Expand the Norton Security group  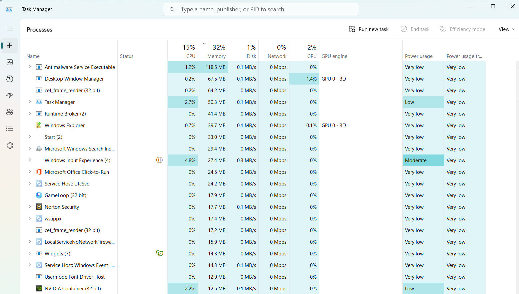pos(30,207)
